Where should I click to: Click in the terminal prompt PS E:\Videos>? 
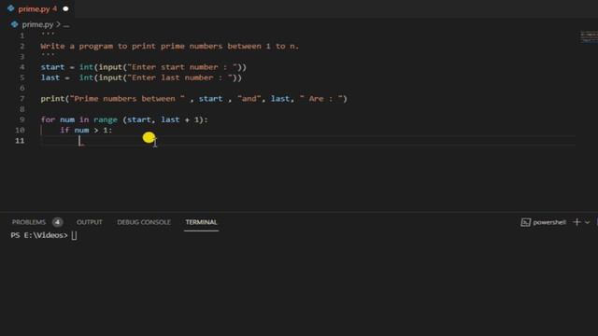tap(39, 235)
